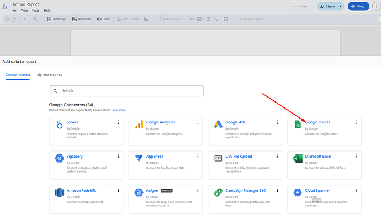Open the Help menu
This screenshot has width=381, height=215.
tap(47, 10)
